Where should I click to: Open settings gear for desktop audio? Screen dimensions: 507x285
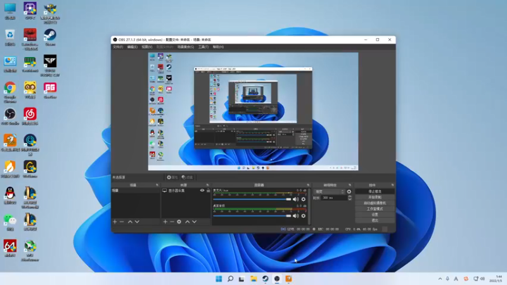[303, 216]
